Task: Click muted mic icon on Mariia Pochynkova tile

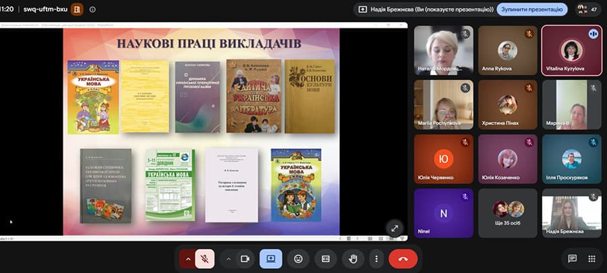Action: click(x=465, y=88)
